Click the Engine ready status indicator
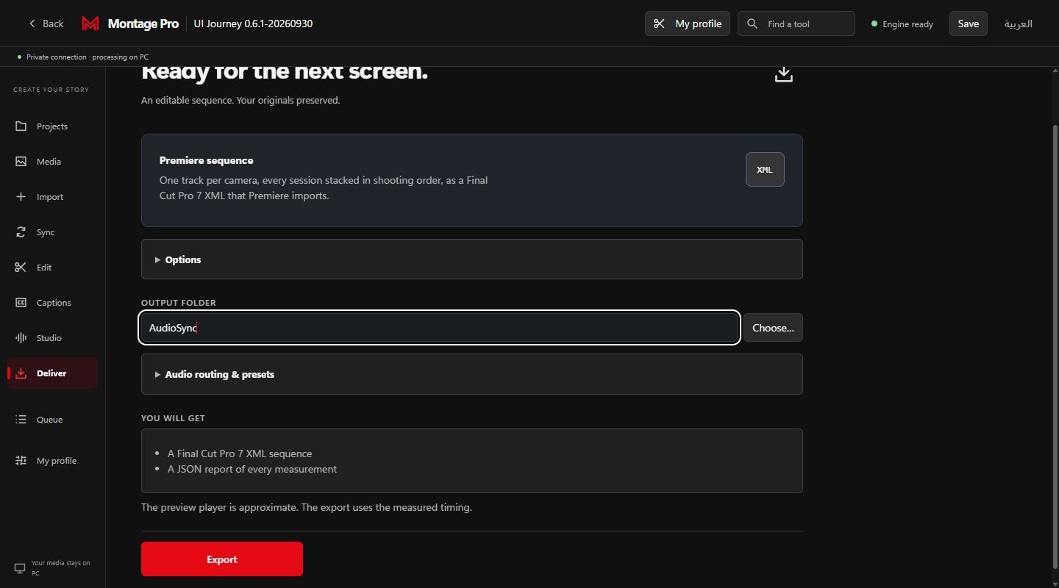This screenshot has width=1059, height=588. (902, 24)
